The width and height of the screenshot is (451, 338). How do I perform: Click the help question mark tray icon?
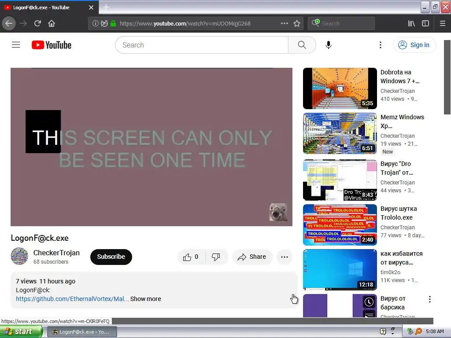pos(383,331)
